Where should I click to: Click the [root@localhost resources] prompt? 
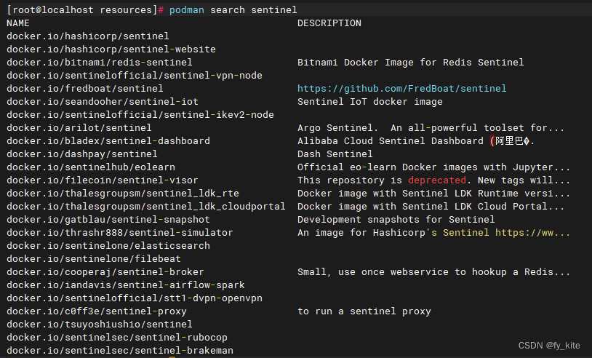[x=82, y=9]
